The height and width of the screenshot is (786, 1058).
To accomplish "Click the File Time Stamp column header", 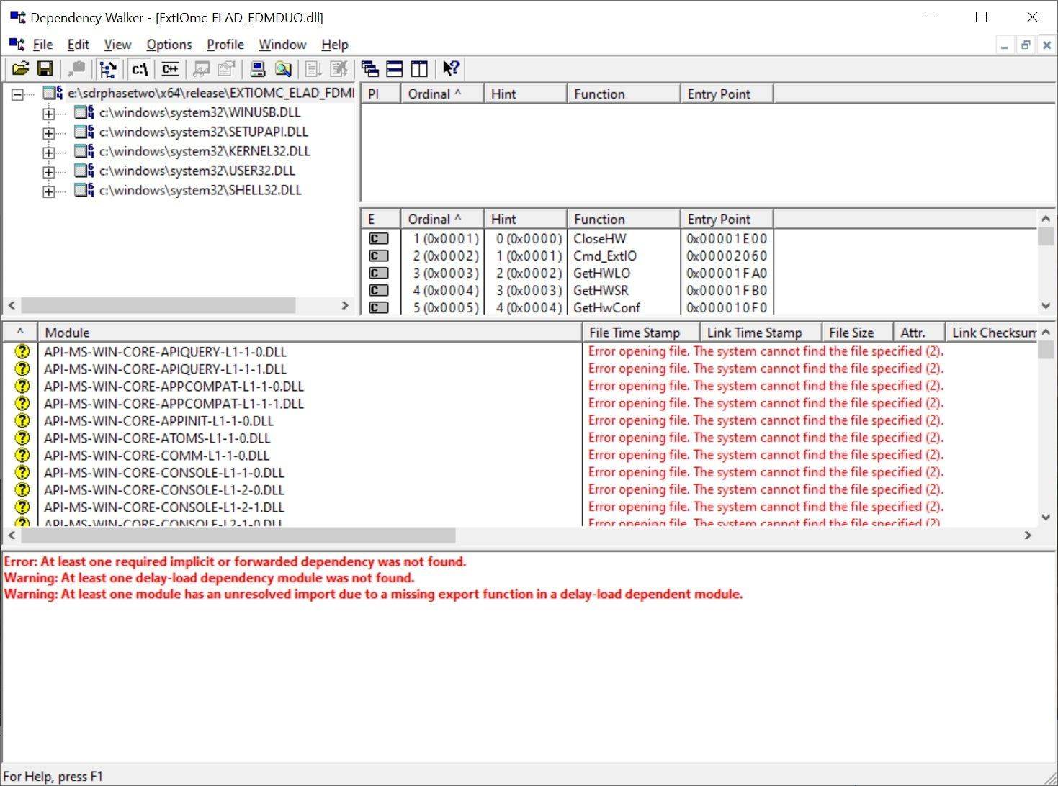I will (x=640, y=333).
